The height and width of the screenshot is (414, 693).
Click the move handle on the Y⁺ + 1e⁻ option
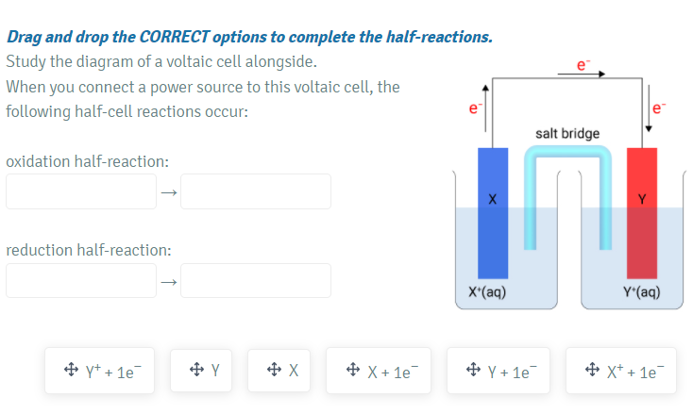70,371
